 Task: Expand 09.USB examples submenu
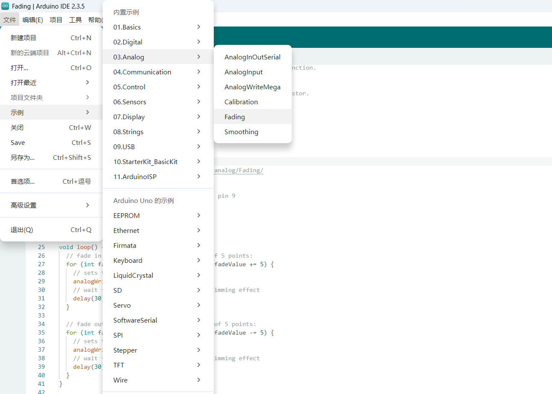158,147
